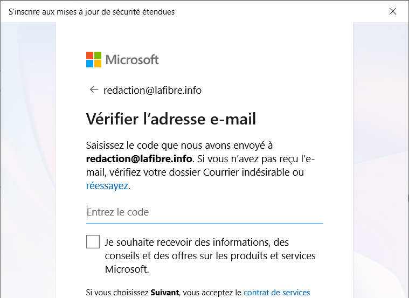Click the "Vérifier l'adresse e-mail" heading
Viewport: 409px width, 298px height.
click(x=171, y=119)
